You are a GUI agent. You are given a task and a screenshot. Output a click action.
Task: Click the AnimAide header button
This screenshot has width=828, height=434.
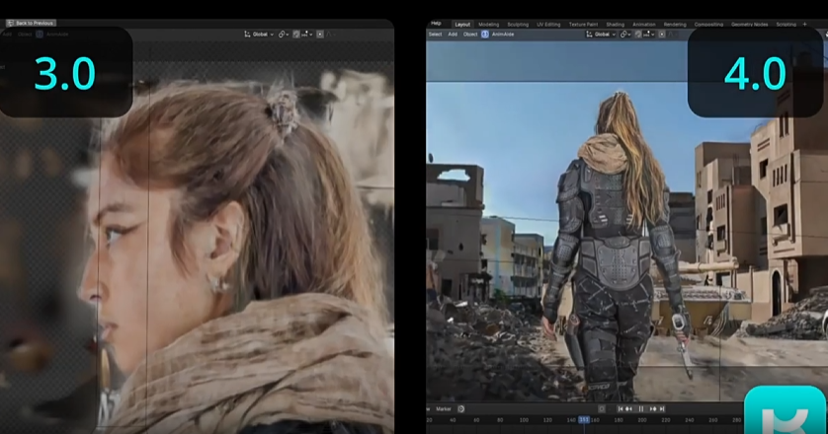coord(503,35)
